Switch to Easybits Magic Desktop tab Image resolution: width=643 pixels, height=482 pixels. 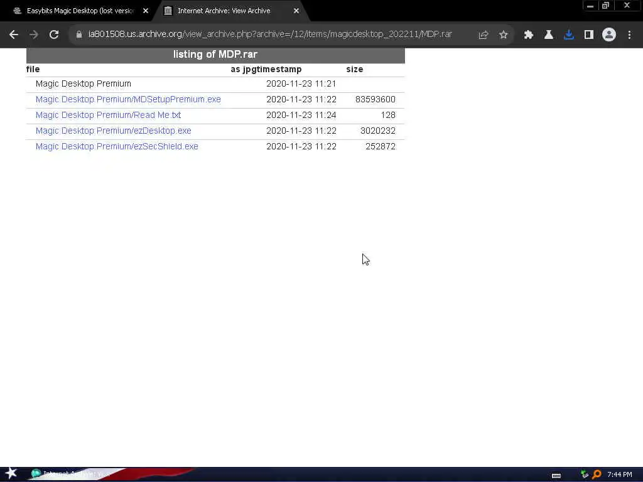(80, 11)
